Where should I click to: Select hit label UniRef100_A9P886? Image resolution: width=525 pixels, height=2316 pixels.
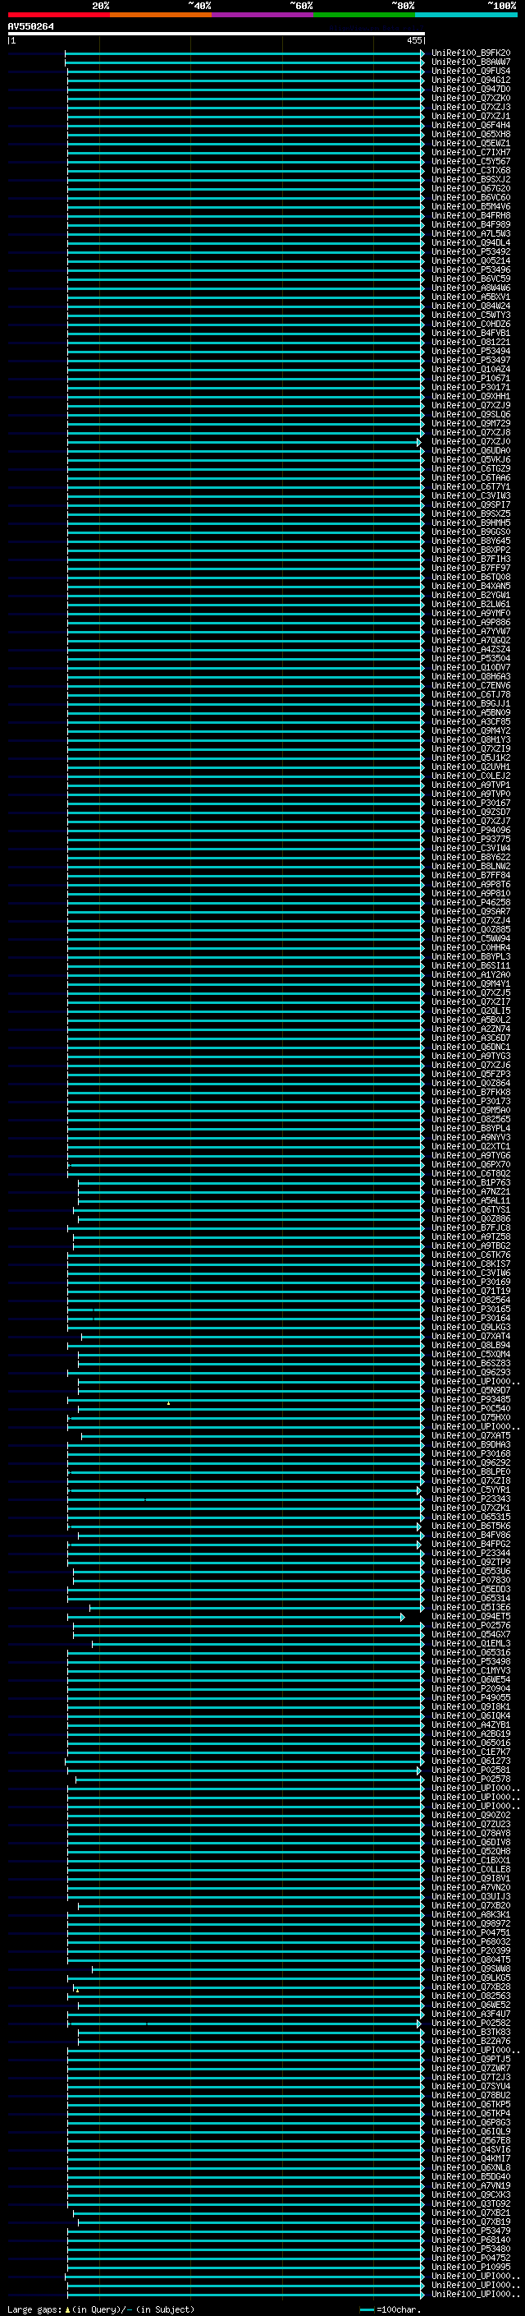point(471,622)
